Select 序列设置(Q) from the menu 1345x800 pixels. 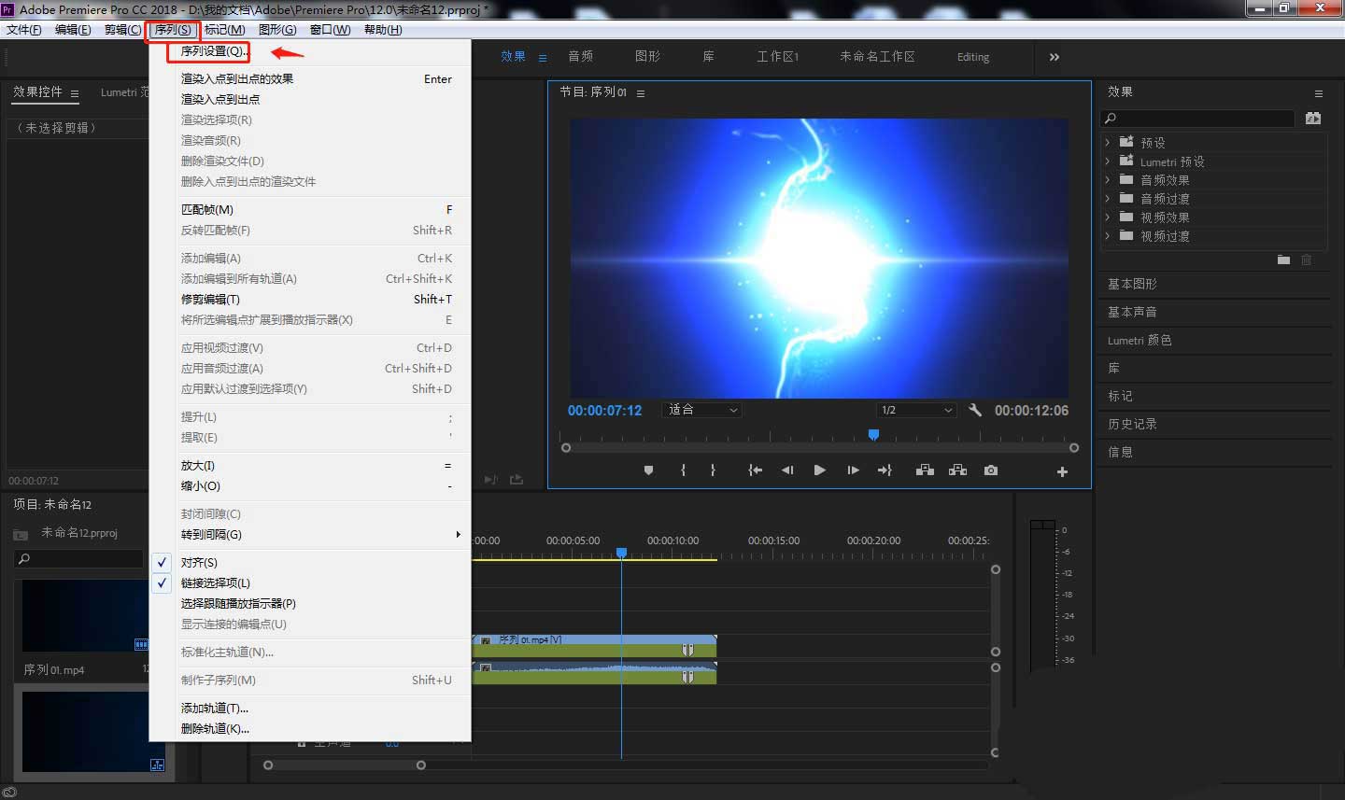tap(213, 51)
